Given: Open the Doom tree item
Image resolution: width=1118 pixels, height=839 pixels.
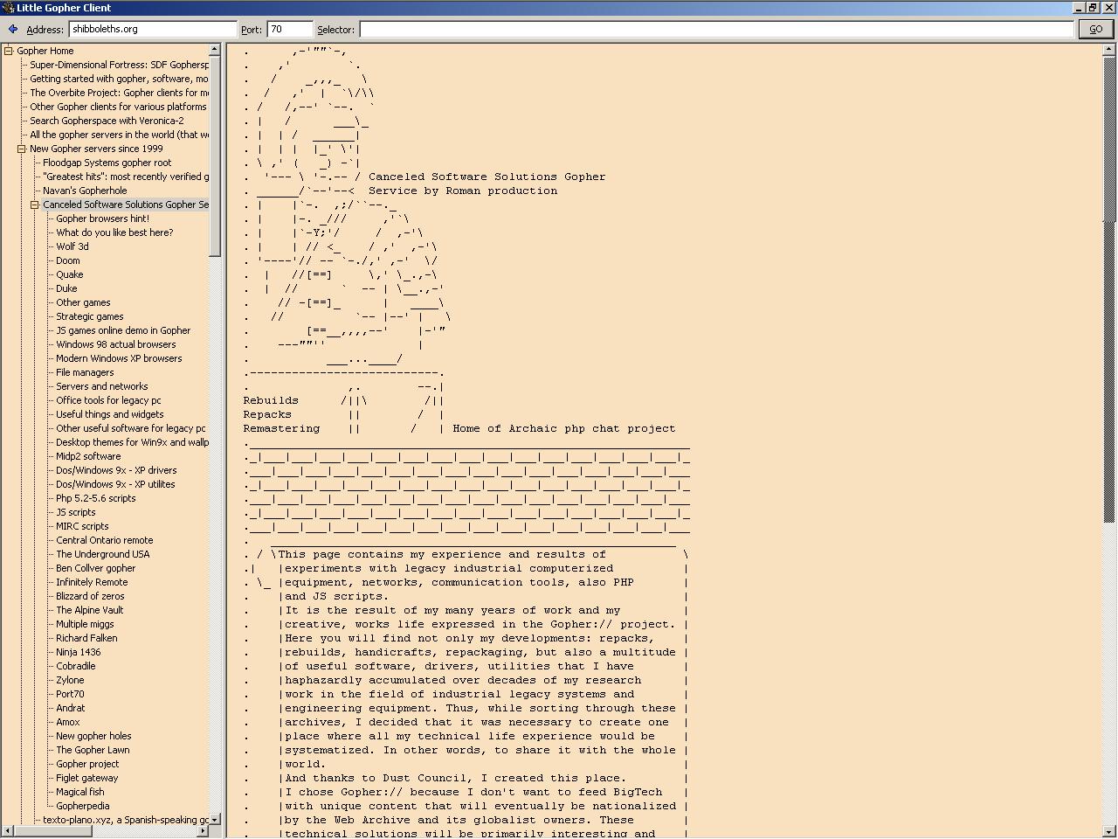Looking at the screenshot, I should pos(68,260).
